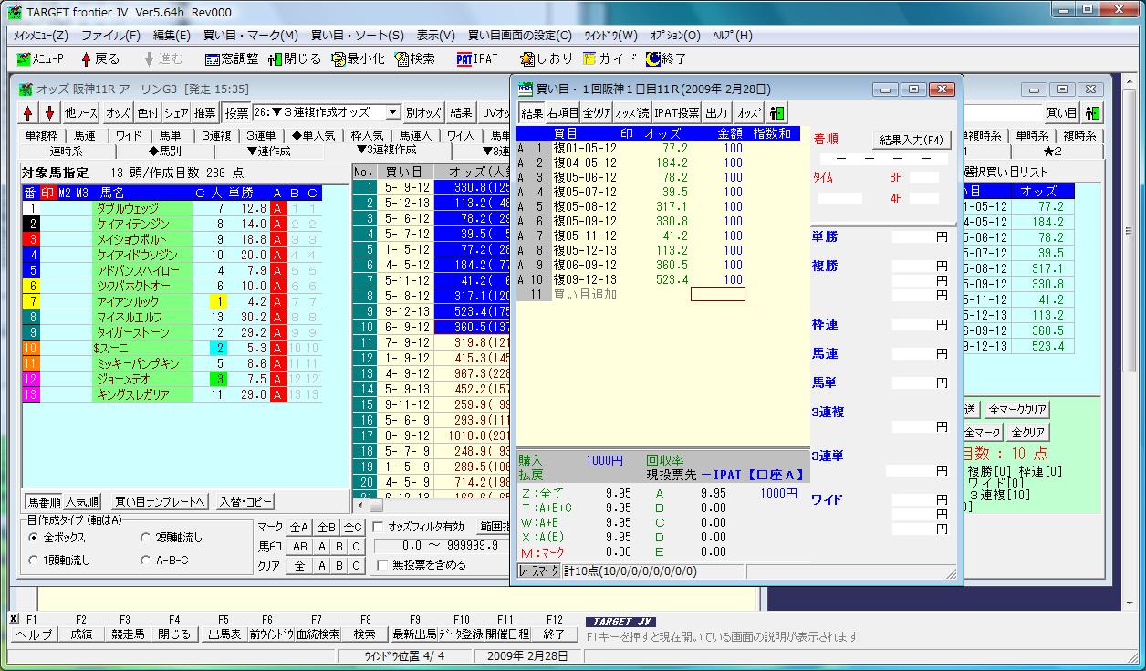The width and height of the screenshot is (1146, 671).
Task: Click the 進む forward arrow toolbar item
Action: (x=164, y=58)
